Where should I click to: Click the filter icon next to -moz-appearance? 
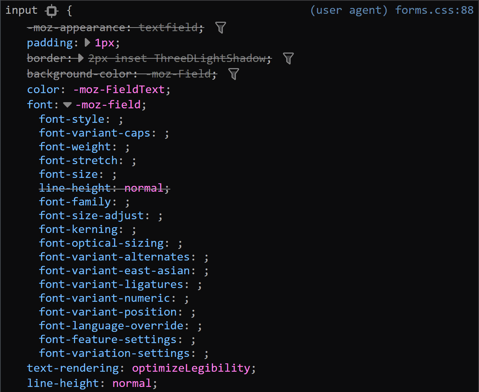220,27
